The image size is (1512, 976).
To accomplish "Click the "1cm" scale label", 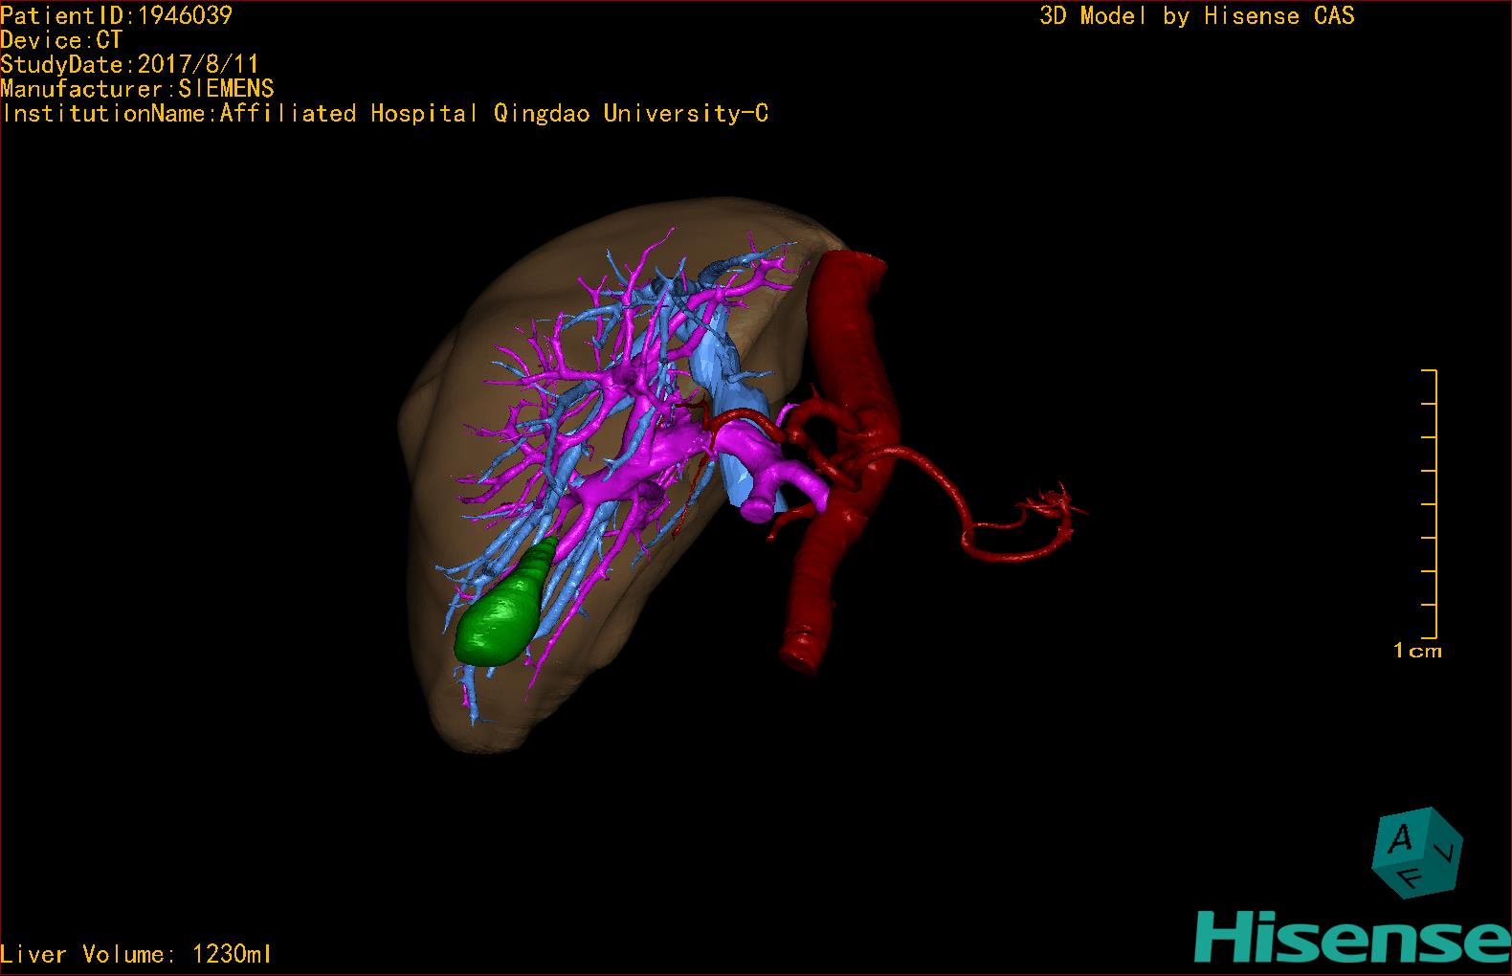I will point(1417,651).
